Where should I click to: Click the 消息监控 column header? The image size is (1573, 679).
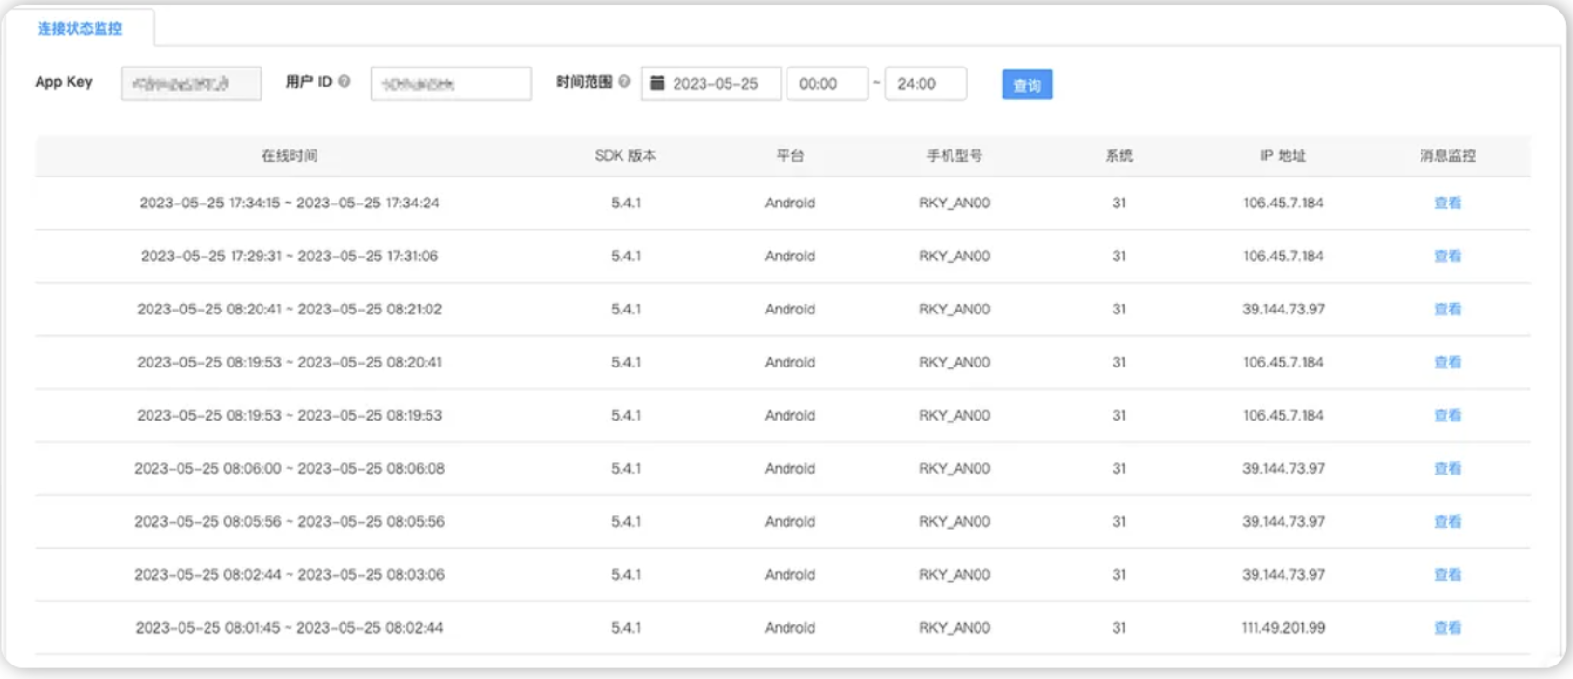(1448, 155)
